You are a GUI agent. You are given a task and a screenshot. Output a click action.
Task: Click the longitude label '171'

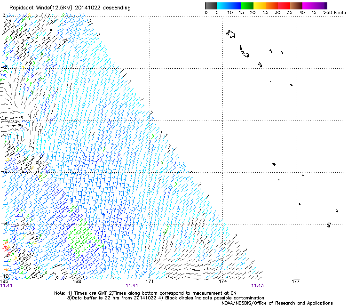(x=150, y=282)
